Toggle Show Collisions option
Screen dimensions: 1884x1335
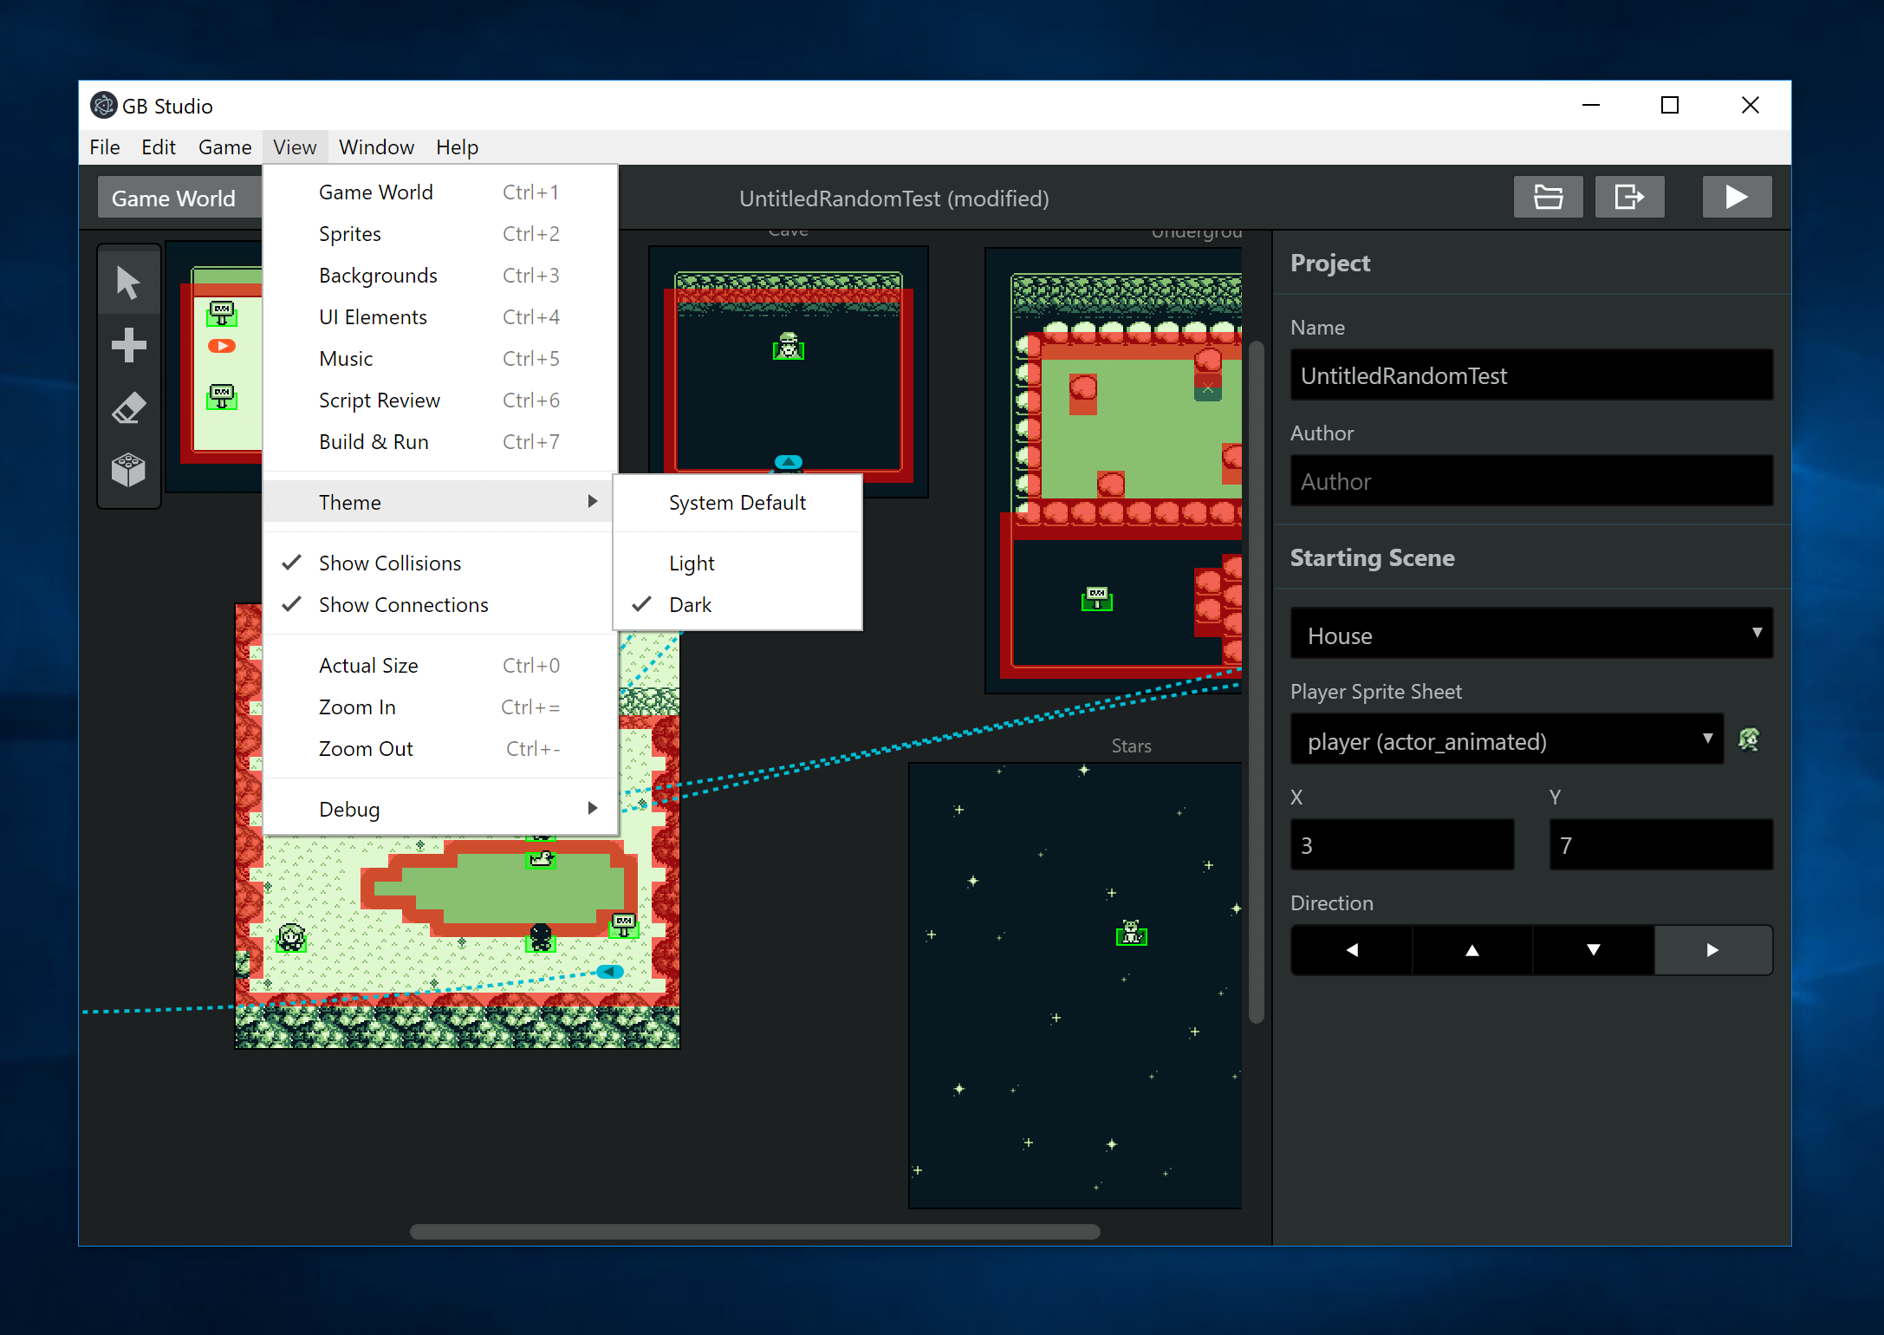pos(440,563)
